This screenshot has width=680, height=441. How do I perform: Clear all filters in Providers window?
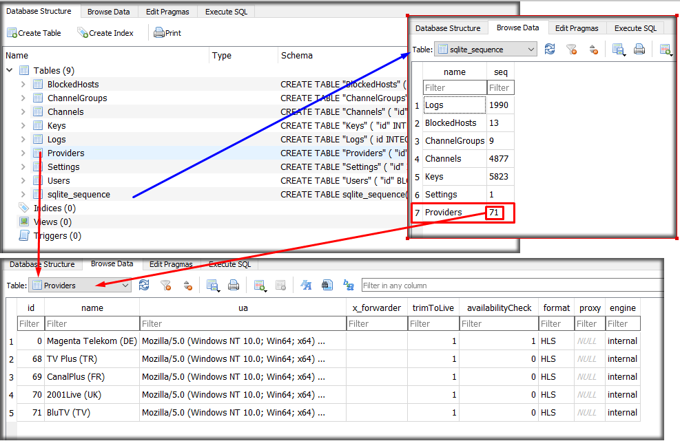coord(165,285)
